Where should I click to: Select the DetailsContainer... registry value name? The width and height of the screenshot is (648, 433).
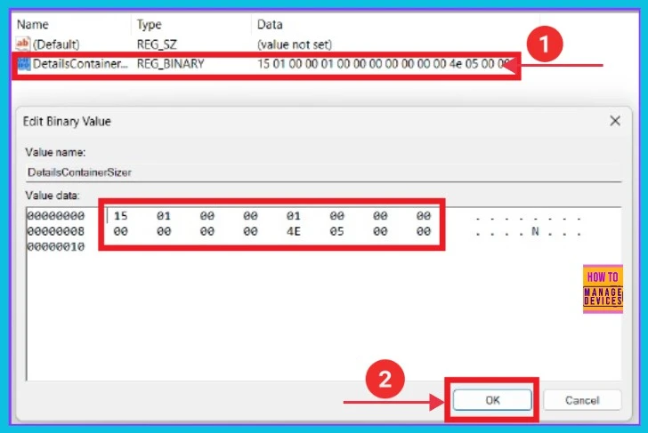(80, 64)
